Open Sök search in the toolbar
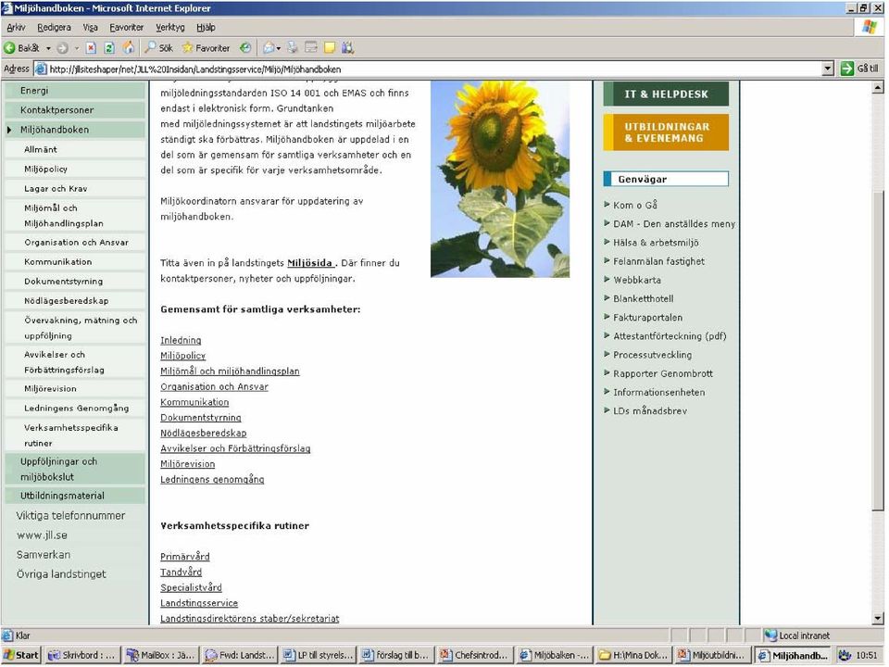The height and width of the screenshot is (667, 889). 158,48
